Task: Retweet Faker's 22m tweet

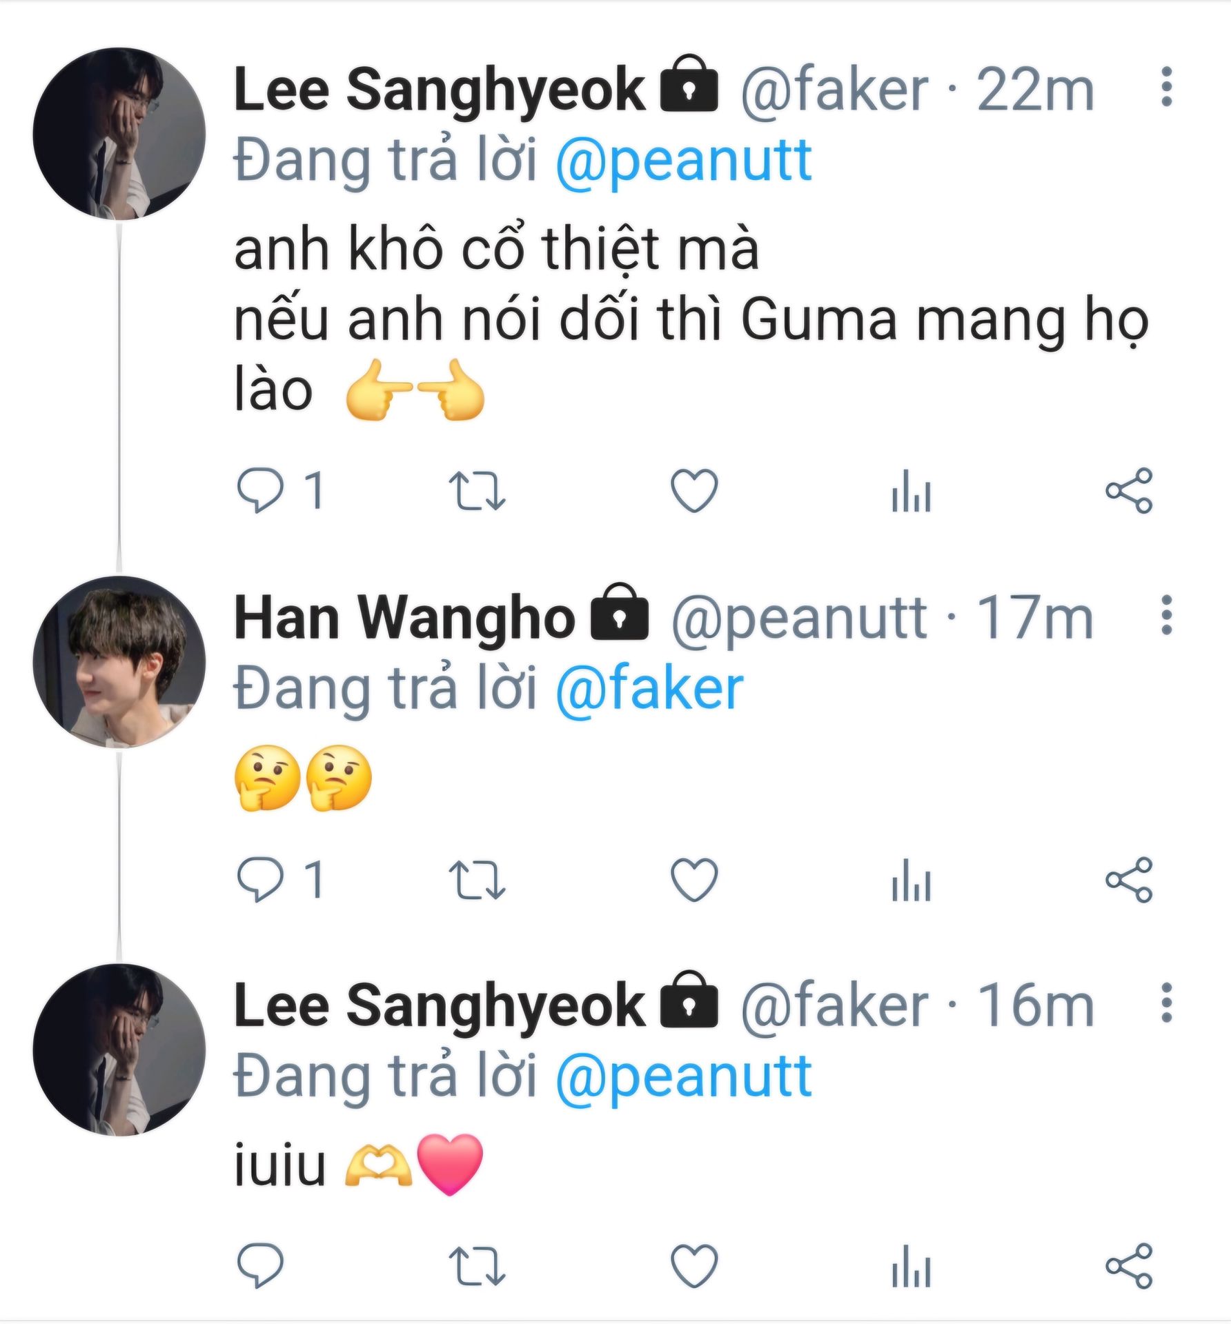Action: pyautogui.click(x=477, y=491)
